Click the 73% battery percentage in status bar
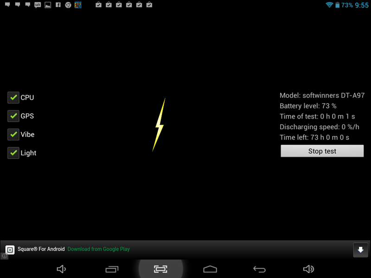This screenshot has width=371, height=278. click(347, 5)
